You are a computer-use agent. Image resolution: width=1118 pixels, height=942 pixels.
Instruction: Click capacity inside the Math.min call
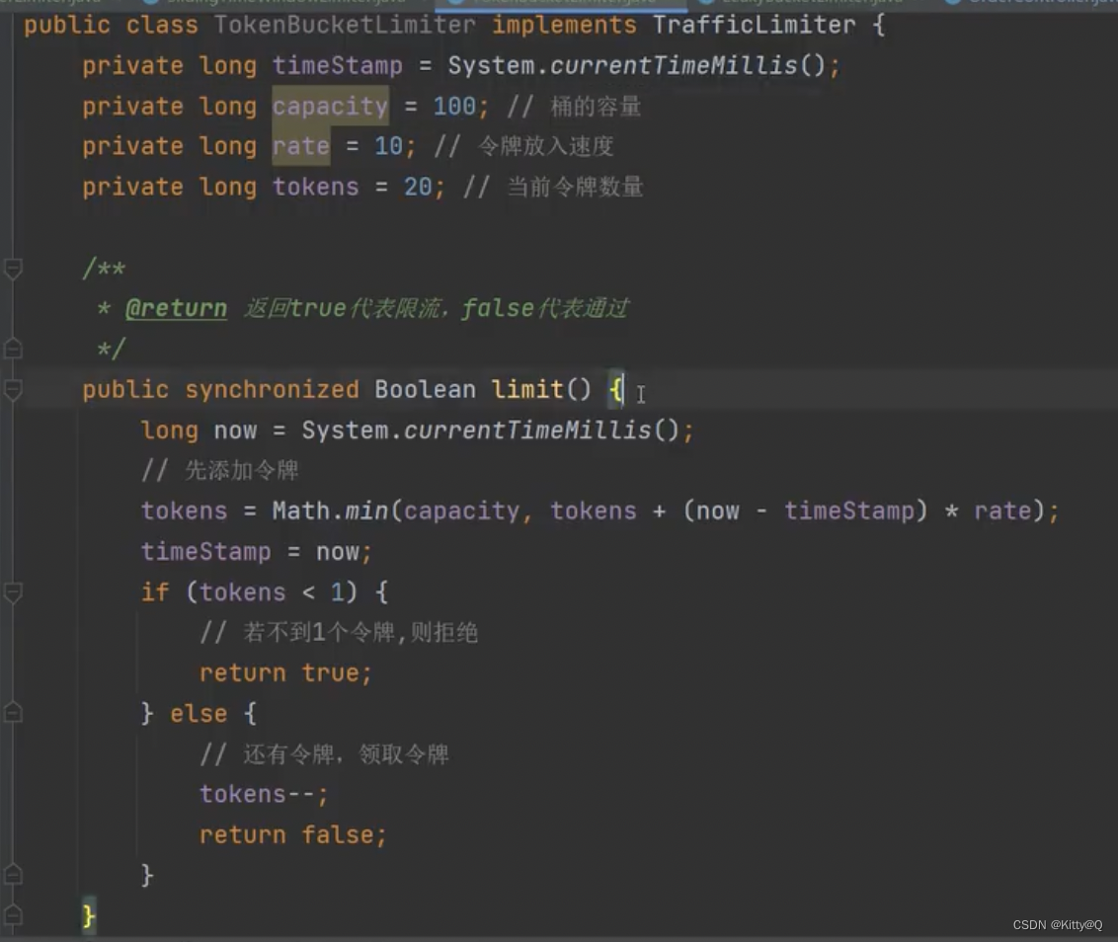coord(462,511)
